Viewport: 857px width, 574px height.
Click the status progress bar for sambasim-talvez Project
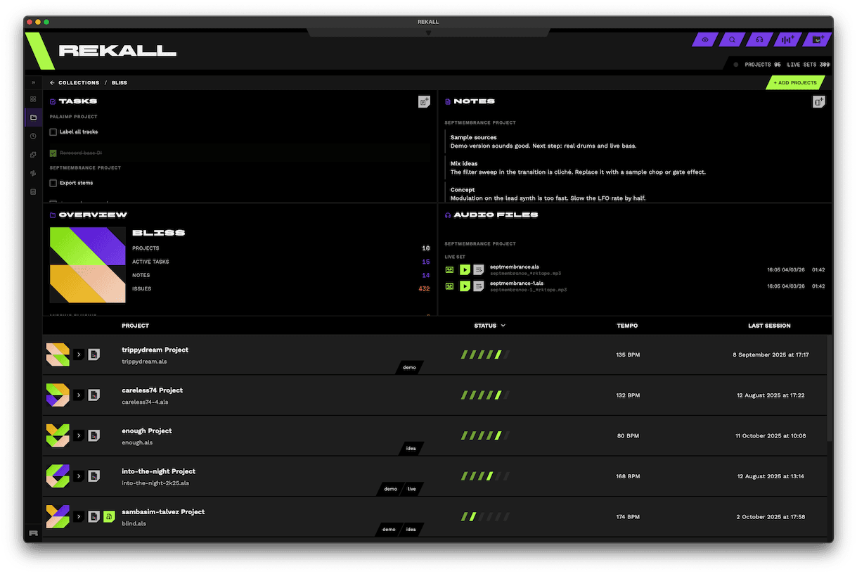click(x=485, y=517)
